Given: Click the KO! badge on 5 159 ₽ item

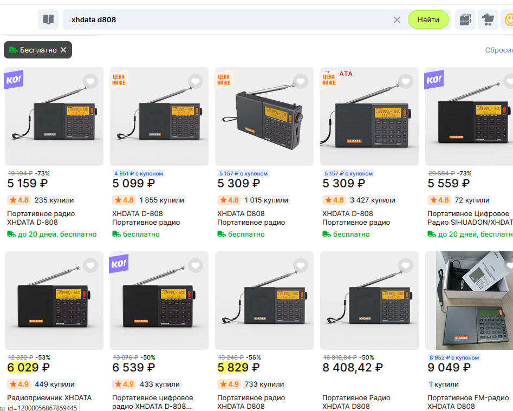Looking at the screenshot, I should [x=14, y=80].
